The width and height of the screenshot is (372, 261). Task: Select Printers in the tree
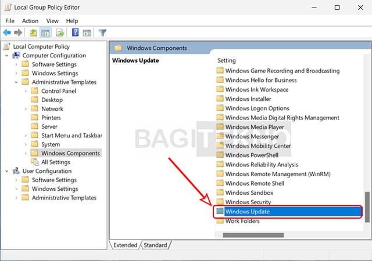coord(51,118)
